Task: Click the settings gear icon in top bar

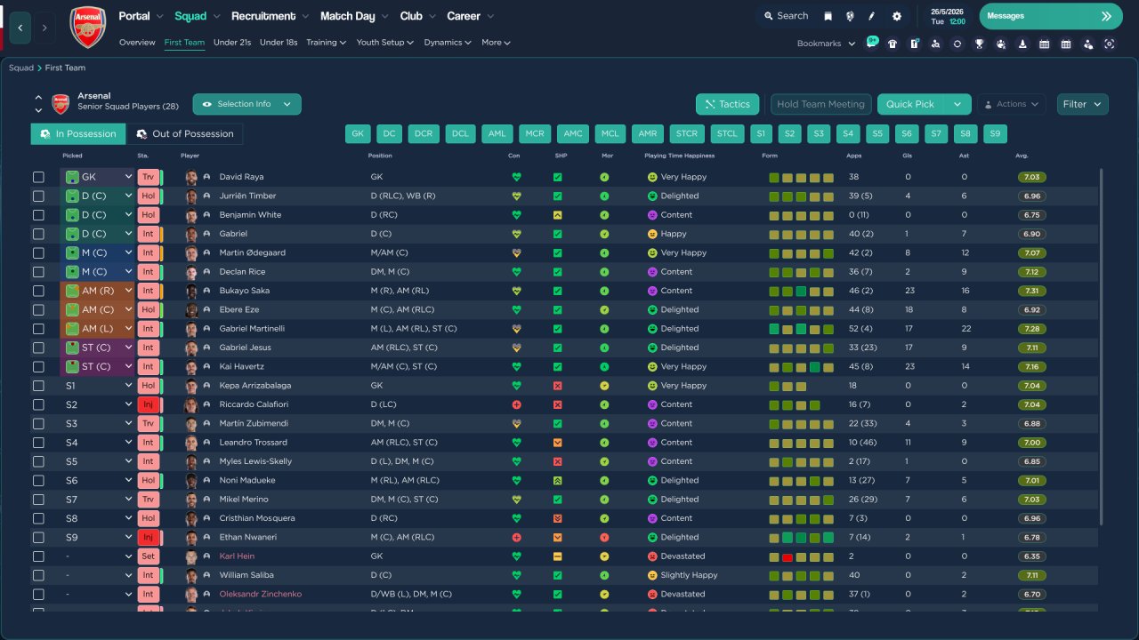Action: click(896, 16)
